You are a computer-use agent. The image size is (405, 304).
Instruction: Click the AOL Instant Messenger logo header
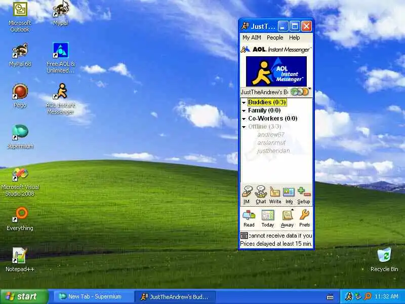click(x=276, y=49)
